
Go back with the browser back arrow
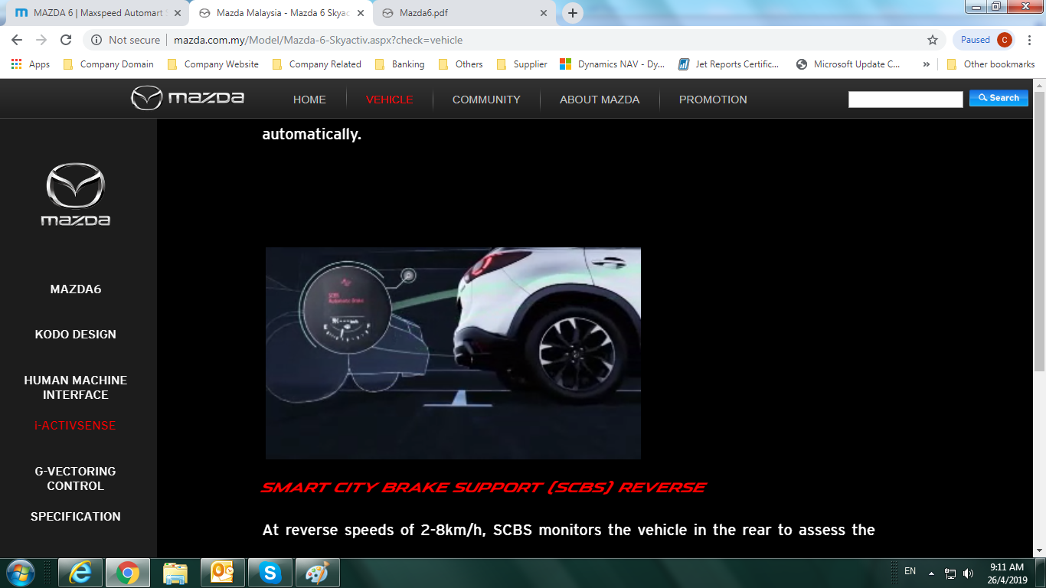point(17,40)
